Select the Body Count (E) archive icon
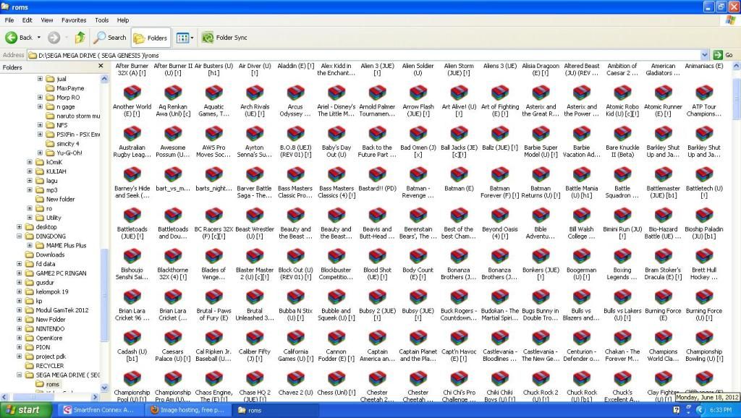 click(x=418, y=256)
